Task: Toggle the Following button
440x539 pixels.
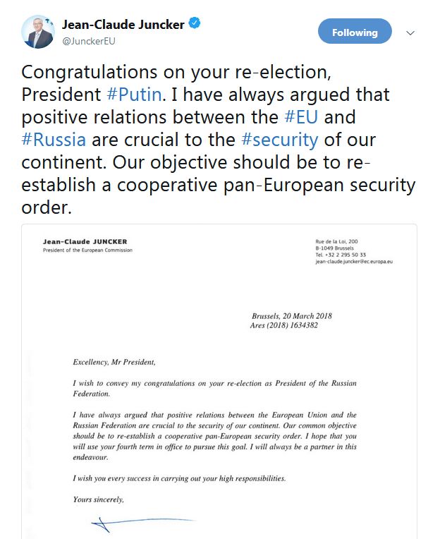Action: 355,32
